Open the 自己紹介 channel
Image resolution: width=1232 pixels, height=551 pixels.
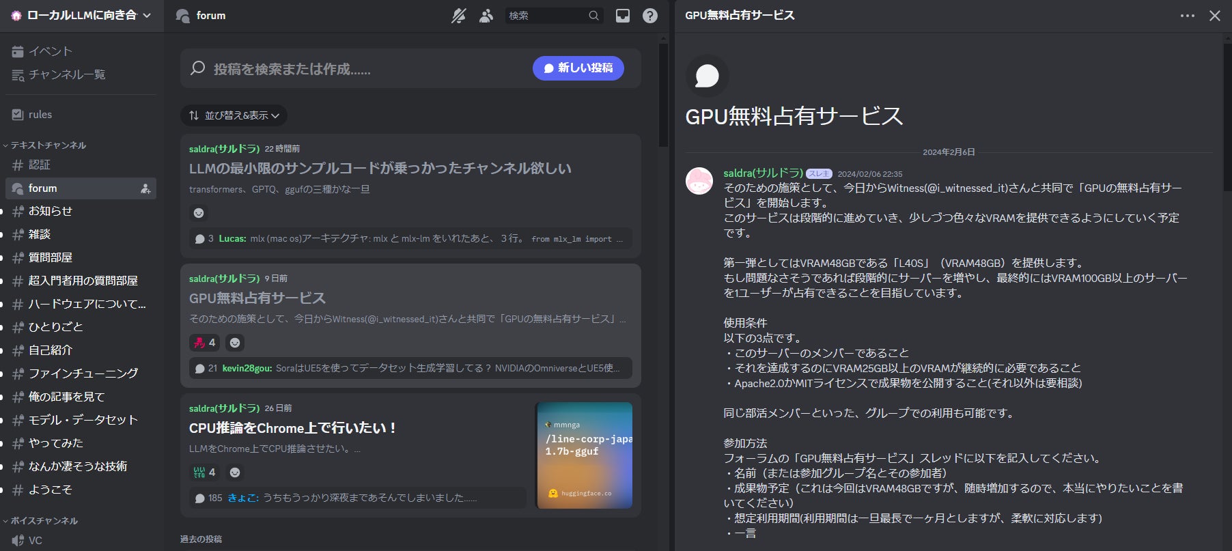pos(81,351)
